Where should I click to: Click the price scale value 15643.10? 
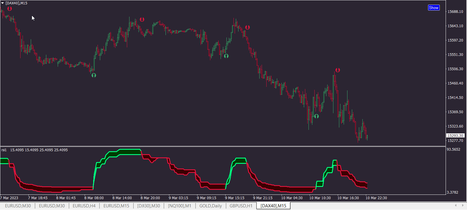point(455,26)
